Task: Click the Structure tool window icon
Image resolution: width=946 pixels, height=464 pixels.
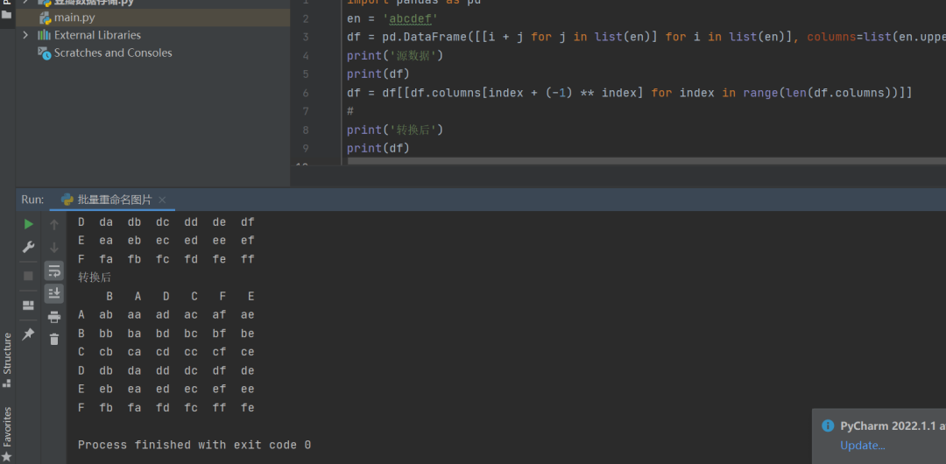Action: tap(7, 383)
